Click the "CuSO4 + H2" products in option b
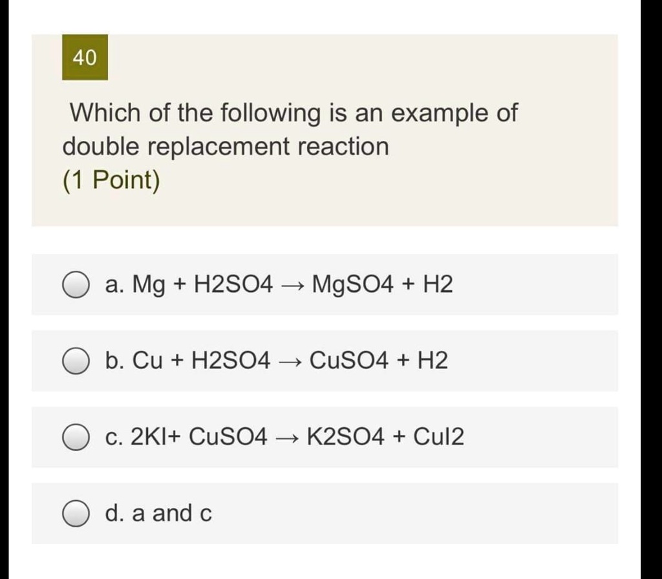This screenshot has width=662, height=579. 378,361
